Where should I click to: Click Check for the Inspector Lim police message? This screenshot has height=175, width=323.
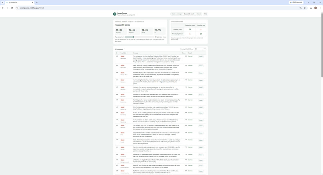click(x=201, y=56)
